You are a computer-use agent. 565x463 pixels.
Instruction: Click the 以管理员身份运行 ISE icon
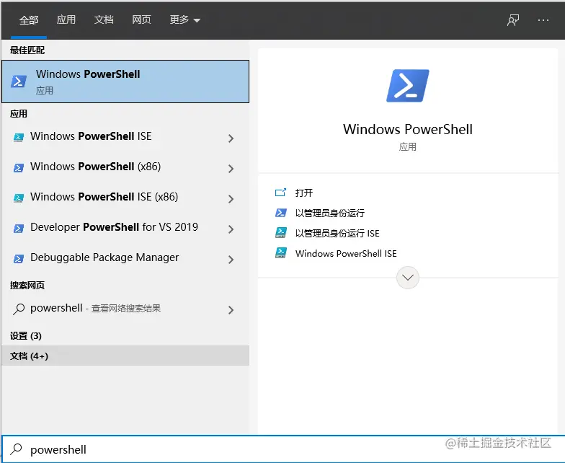tap(281, 232)
